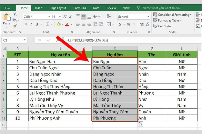Apply Comma Style format
The image size is (202, 134).
pos(134,24)
